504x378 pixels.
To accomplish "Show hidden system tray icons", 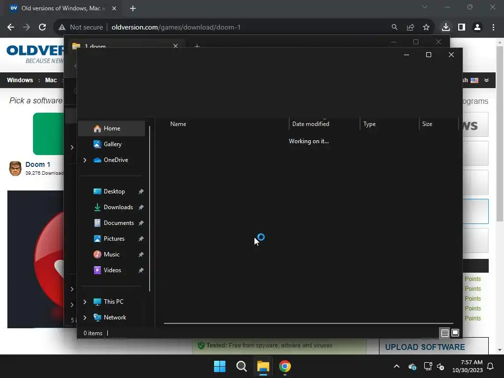I will tap(397, 366).
